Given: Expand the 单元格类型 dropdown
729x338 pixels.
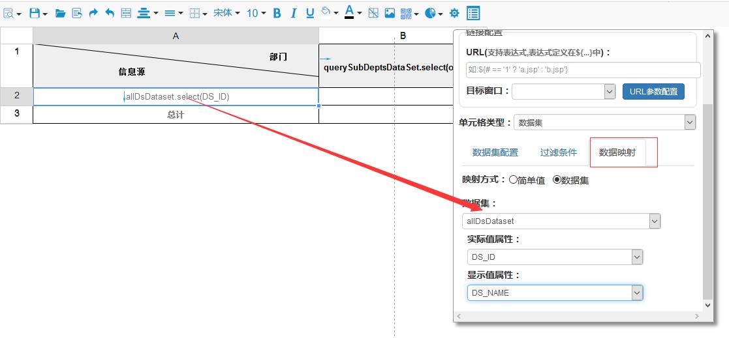Looking at the screenshot, I should [690, 122].
